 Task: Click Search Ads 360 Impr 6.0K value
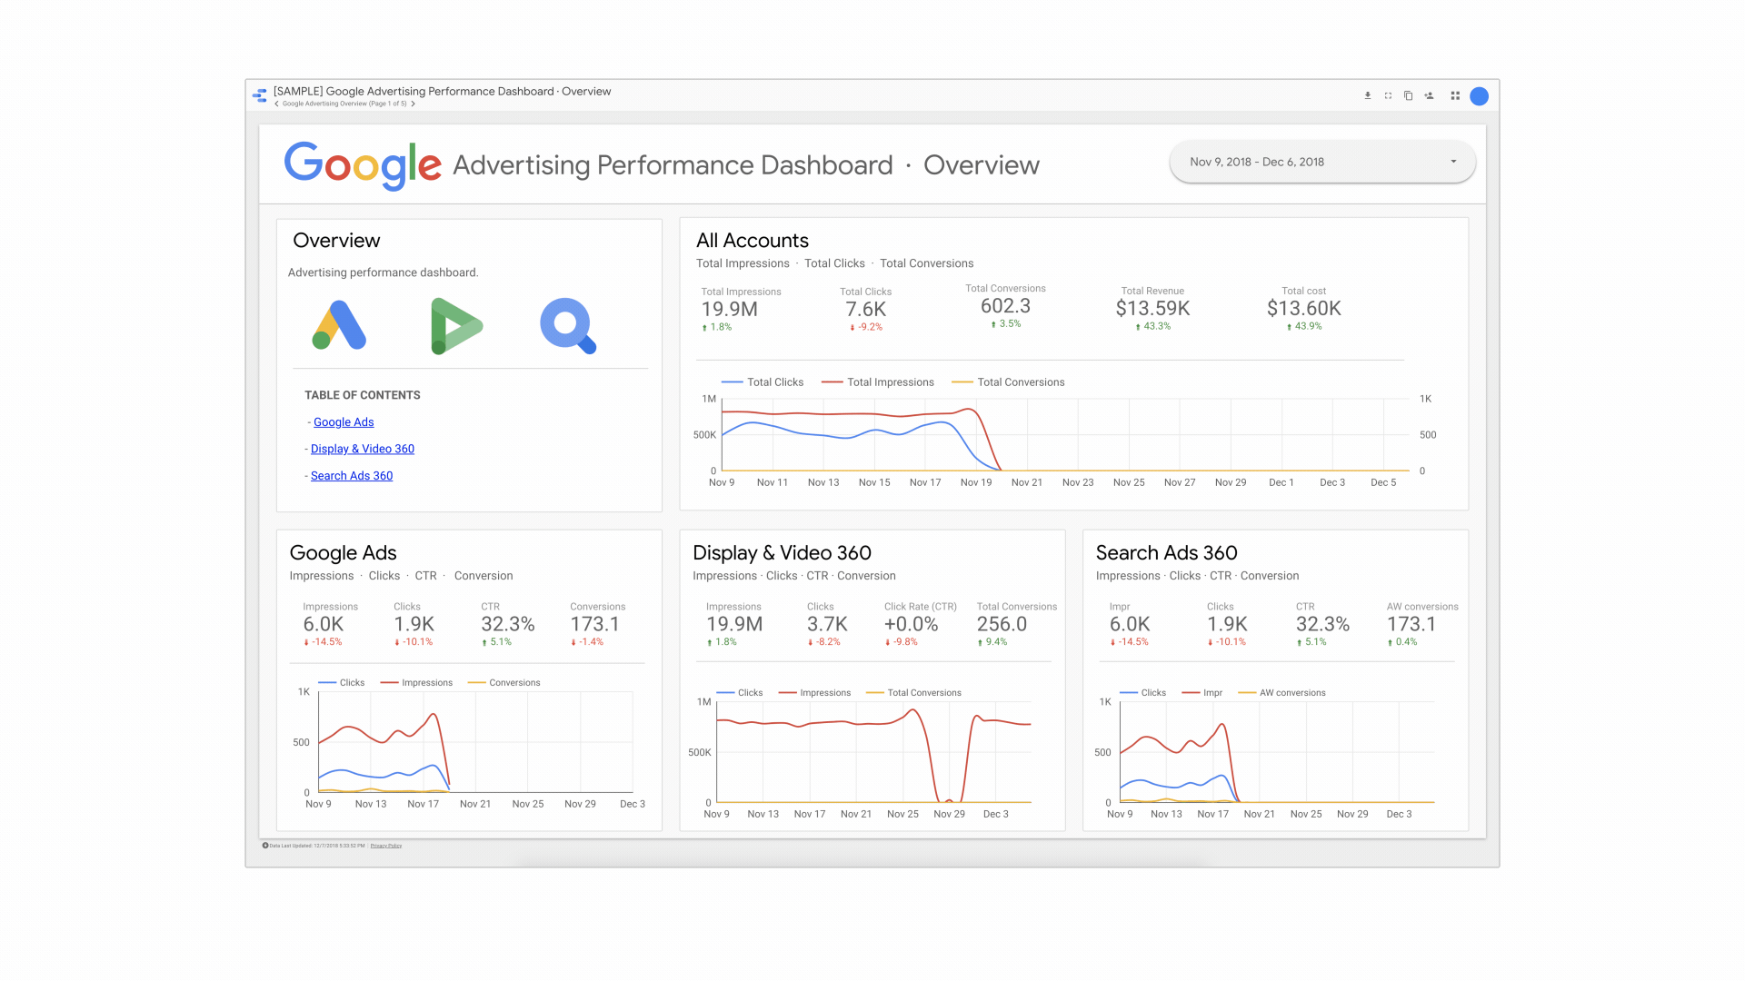(x=1130, y=625)
